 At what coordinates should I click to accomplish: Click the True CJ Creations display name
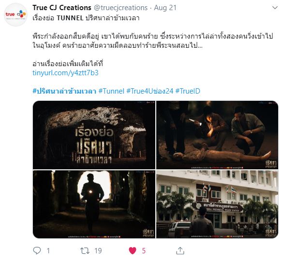pos(62,8)
